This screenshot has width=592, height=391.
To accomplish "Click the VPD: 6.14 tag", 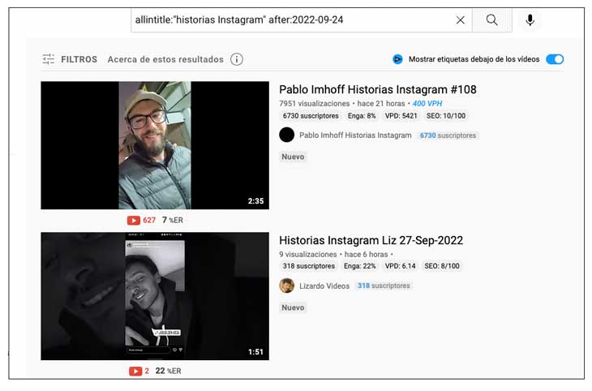I will point(400,266).
